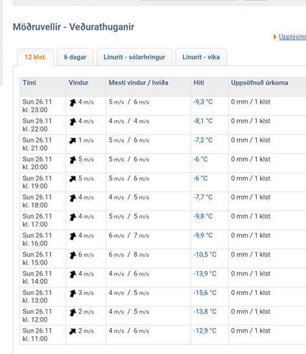Click the Tími column header
306x354 pixels.
pyautogui.click(x=29, y=82)
